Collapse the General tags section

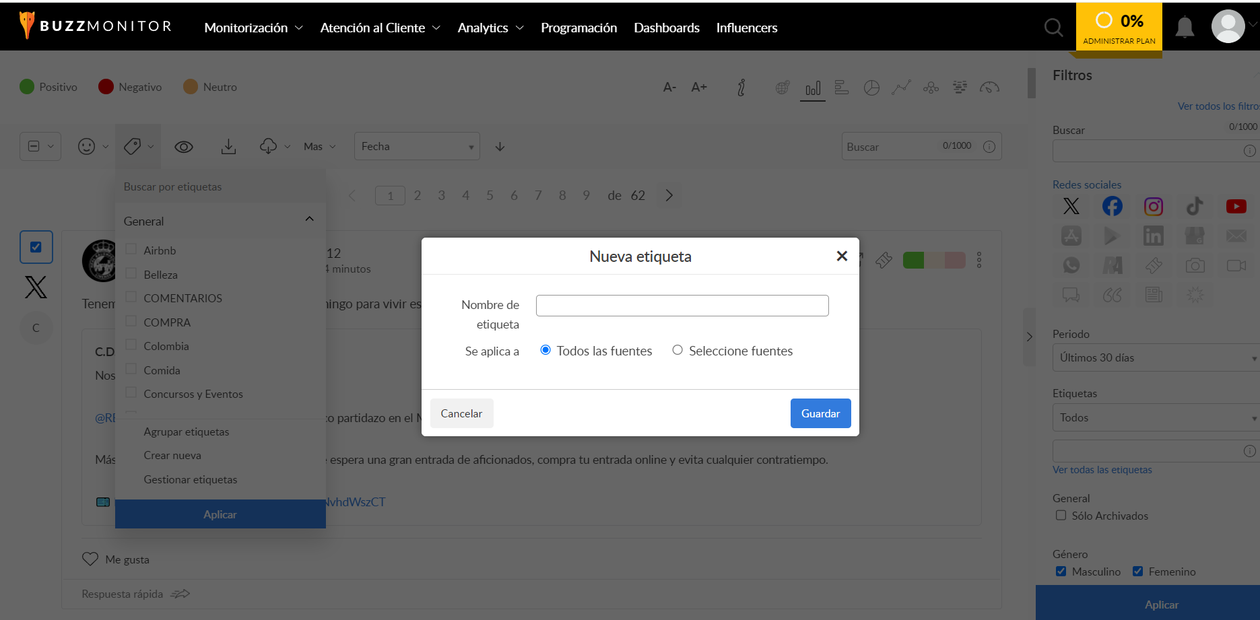[x=309, y=219]
